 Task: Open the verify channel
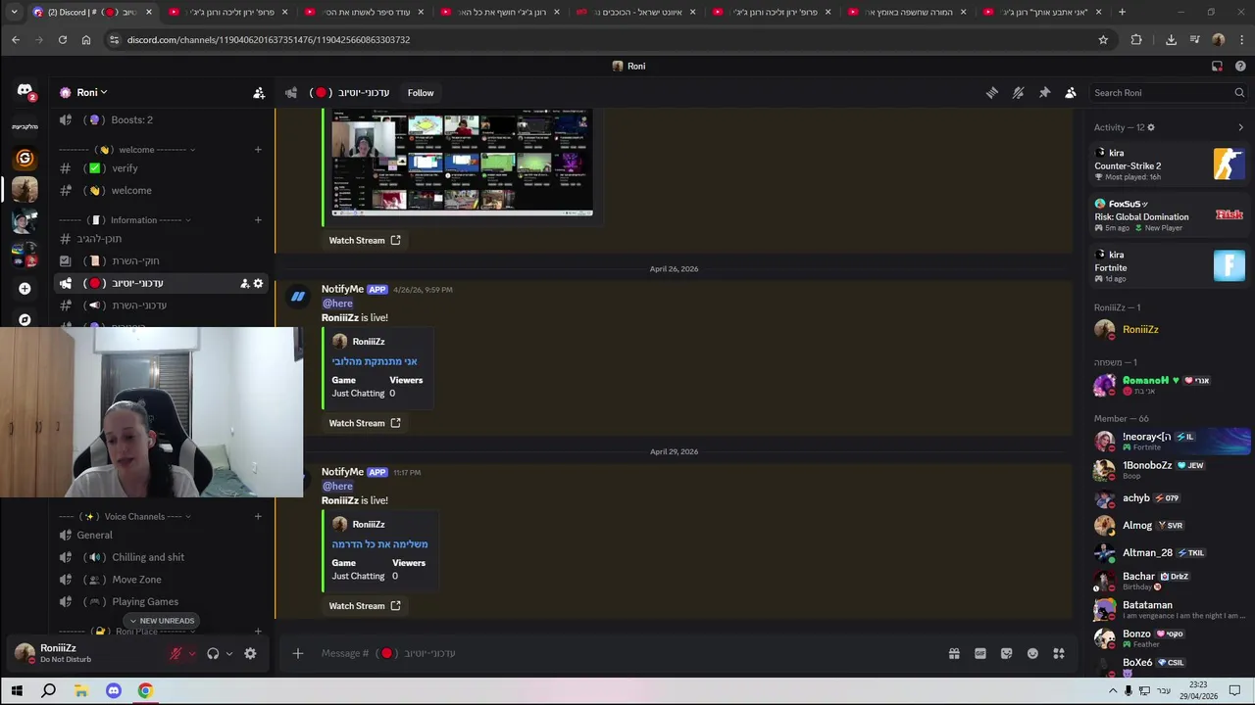[162, 168]
